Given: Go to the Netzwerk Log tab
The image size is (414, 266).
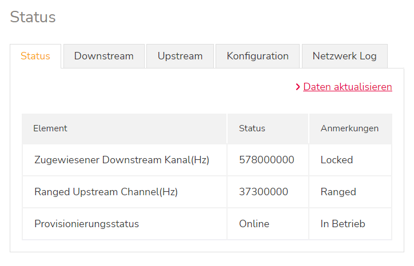Looking at the screenshot, I should pyautogui.click(x=344, y=56).
